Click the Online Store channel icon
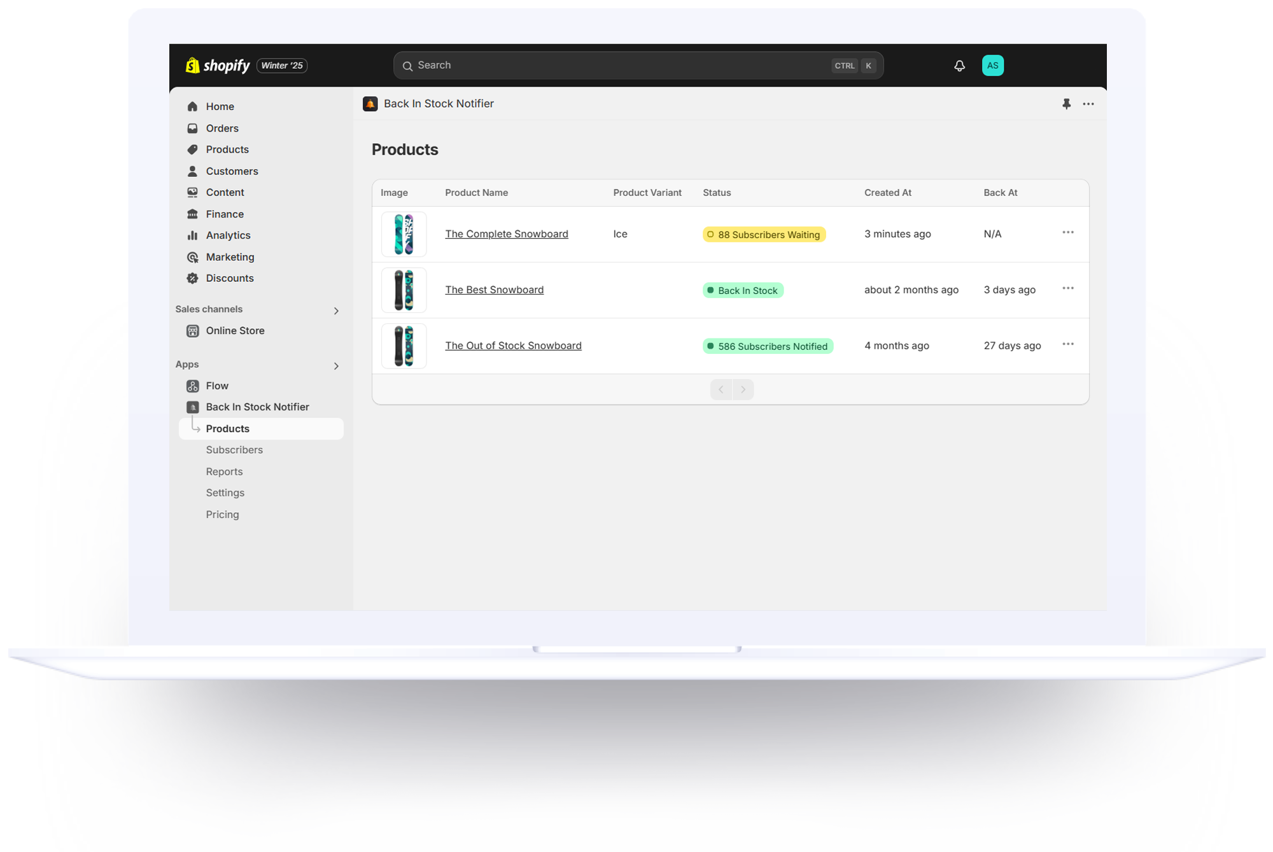Viewport: 1273px width, 852px height. click(193, 330)
